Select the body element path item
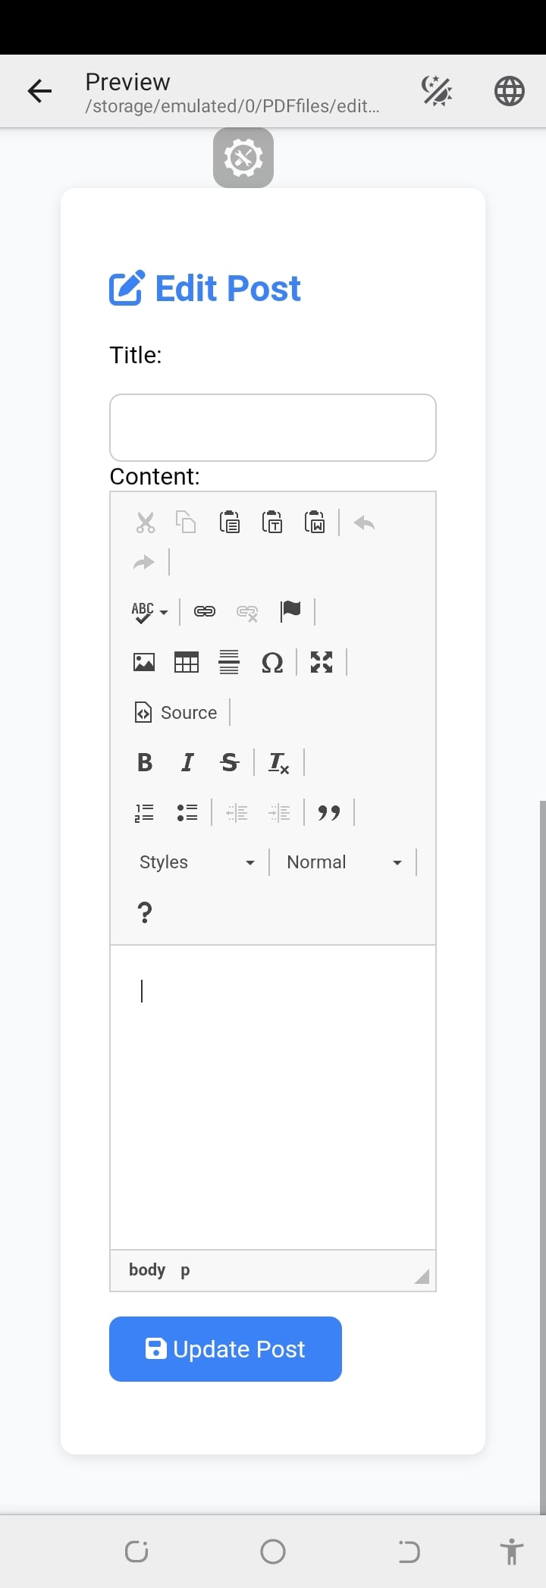This screenshot has width=546, height=1588. (x=146, y=1269)
